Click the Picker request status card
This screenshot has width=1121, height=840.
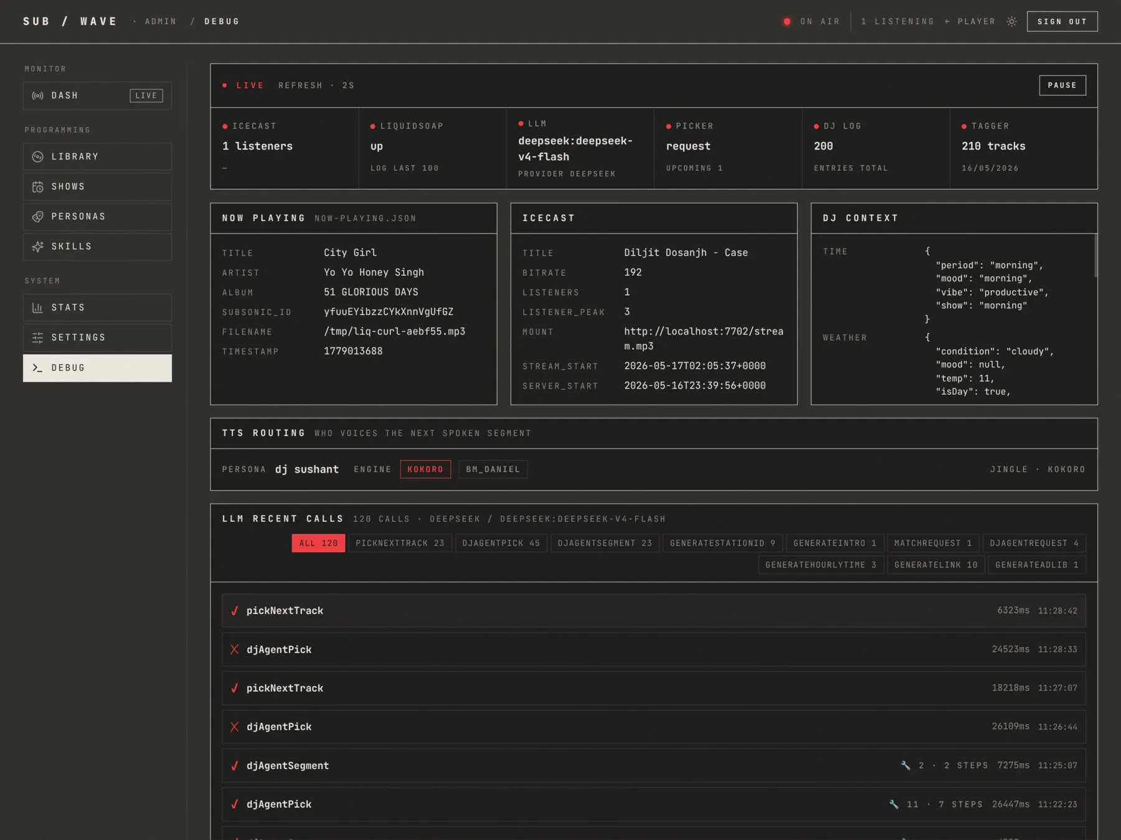click(728, 148)
